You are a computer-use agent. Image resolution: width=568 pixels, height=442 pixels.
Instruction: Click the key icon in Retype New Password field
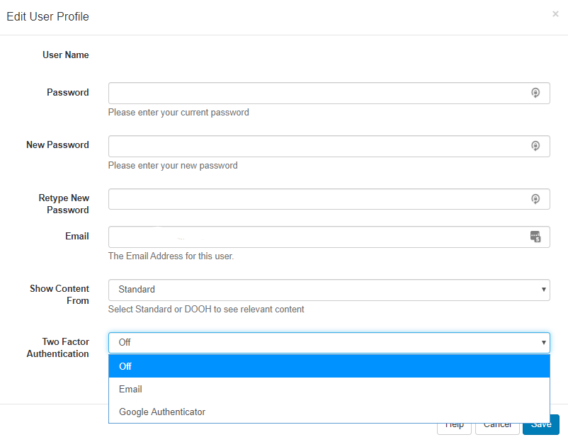(x=535, y=199)
